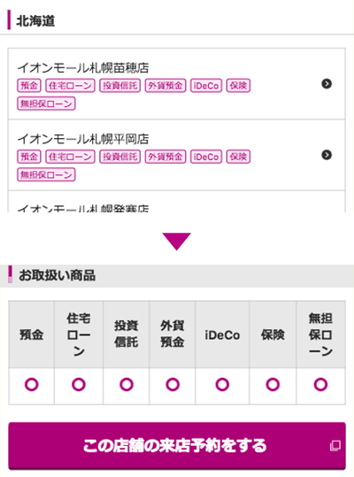This screenshot has height=477, width=354.
Task: Click the 北海道 section heading
Action: (x=35, y=20)
